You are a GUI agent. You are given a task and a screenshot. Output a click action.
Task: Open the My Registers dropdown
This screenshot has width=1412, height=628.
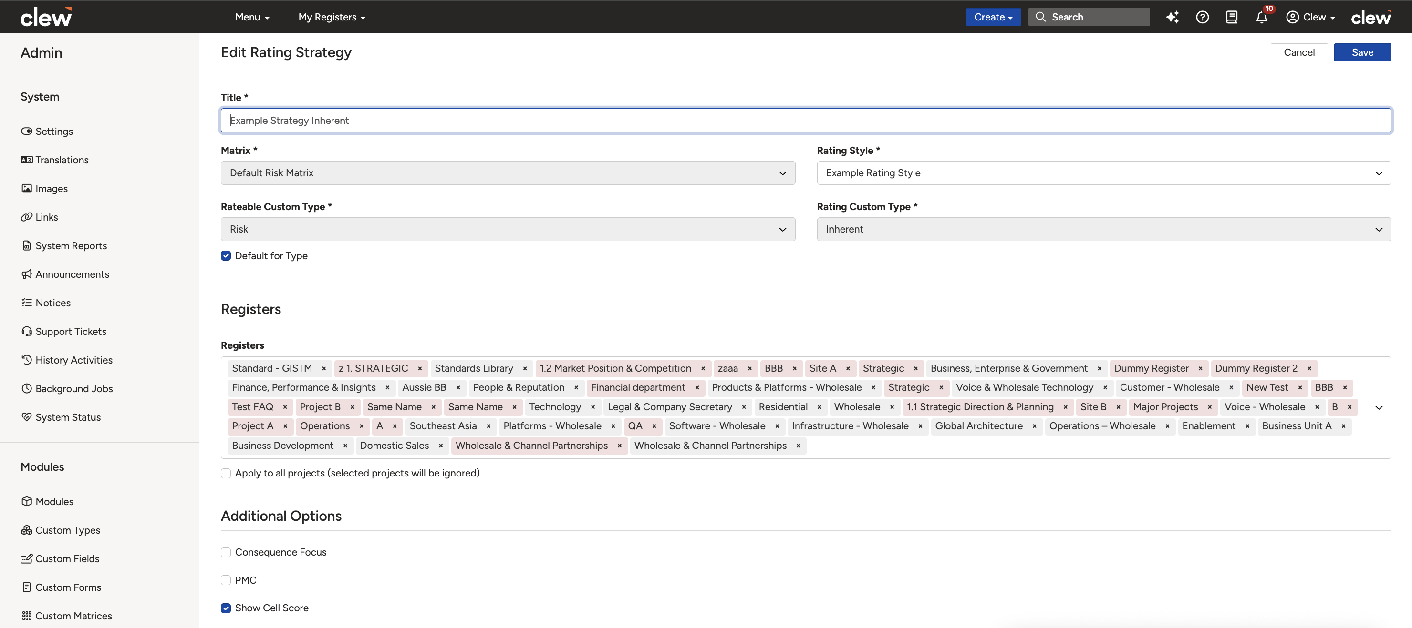[332, 17]
